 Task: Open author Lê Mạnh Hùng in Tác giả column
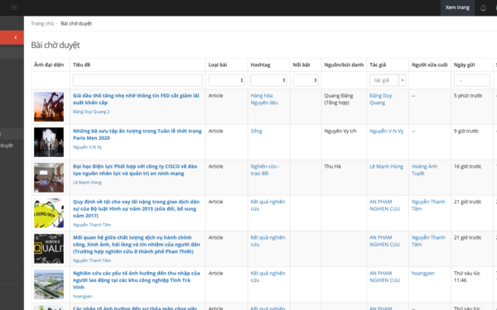386,166
